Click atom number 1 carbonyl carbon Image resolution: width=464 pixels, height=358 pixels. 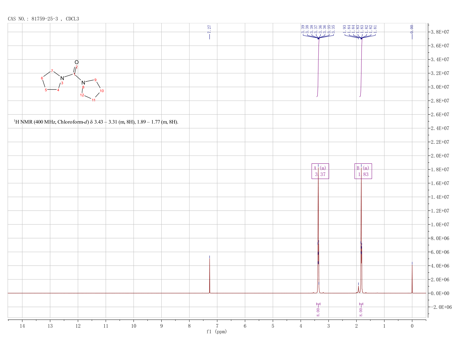(74, 74)
